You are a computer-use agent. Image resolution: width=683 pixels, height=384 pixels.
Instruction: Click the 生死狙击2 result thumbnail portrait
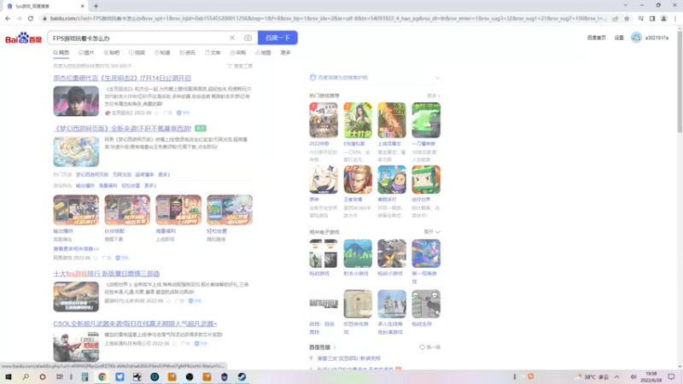(x=76, y=101)
